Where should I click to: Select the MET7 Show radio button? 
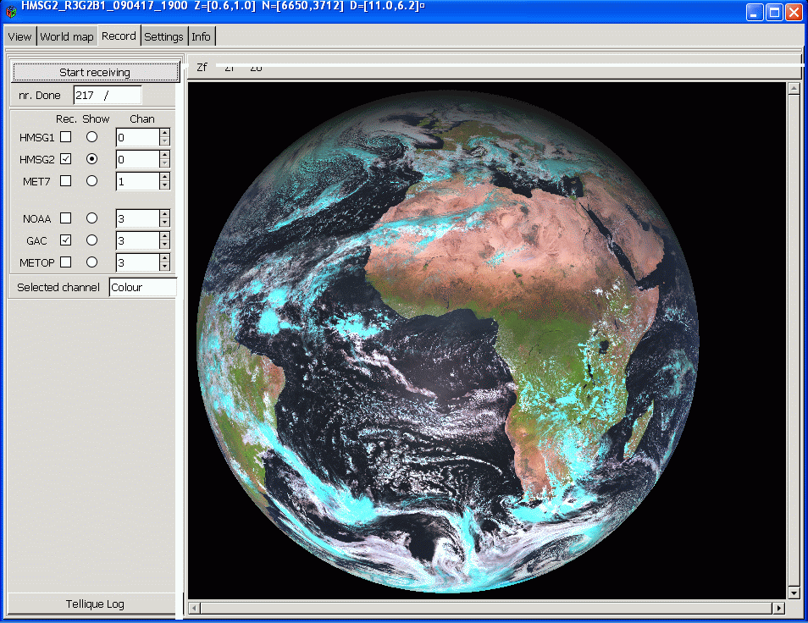pos(92,181)
